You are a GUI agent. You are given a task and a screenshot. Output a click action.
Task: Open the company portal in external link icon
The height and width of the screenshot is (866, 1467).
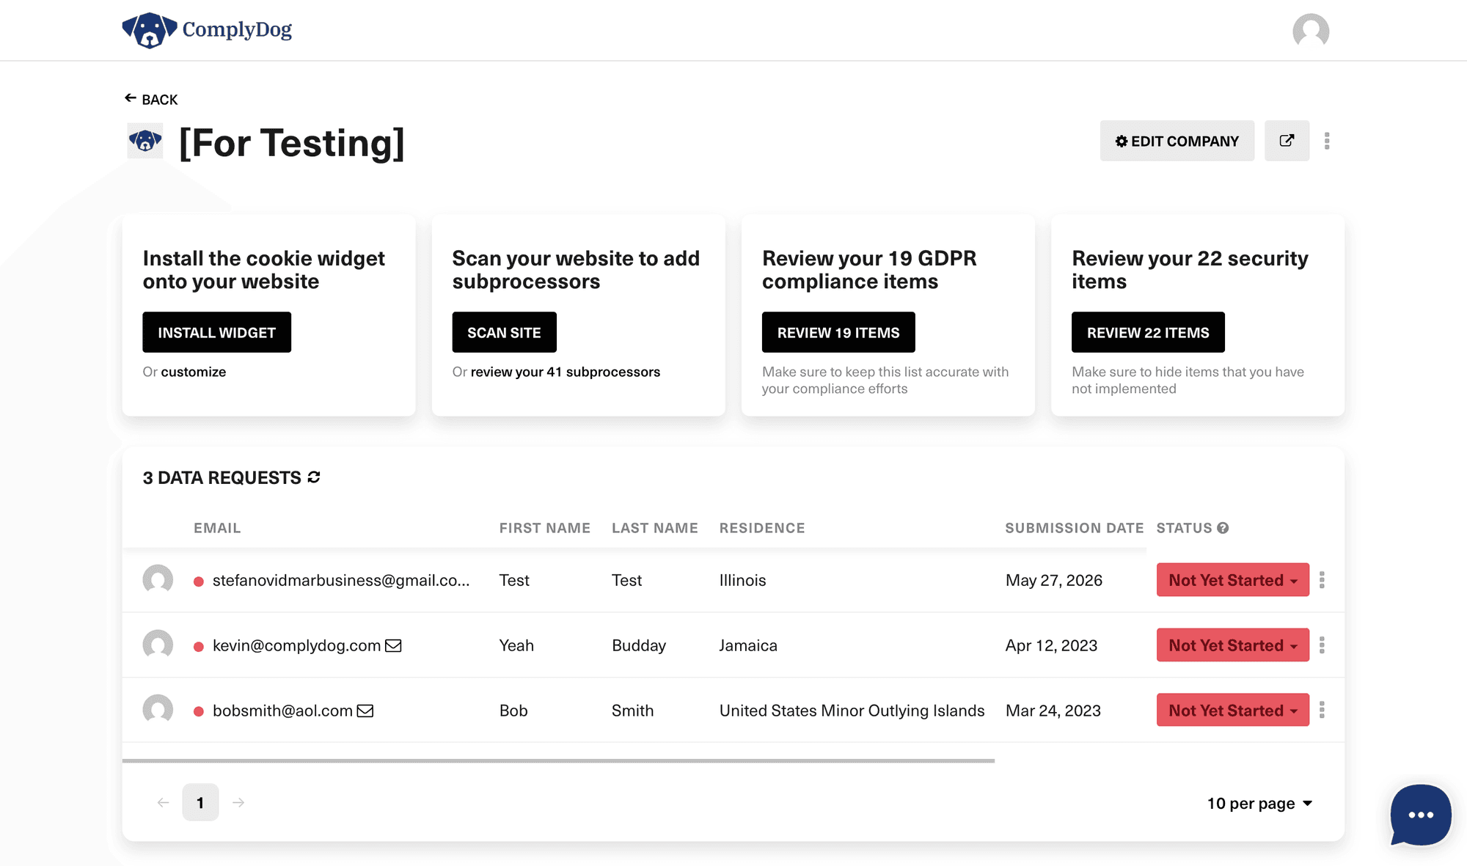(x=1287, y=141)
